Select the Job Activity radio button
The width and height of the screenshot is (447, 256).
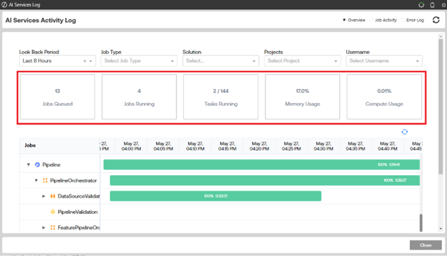[372, 20]
